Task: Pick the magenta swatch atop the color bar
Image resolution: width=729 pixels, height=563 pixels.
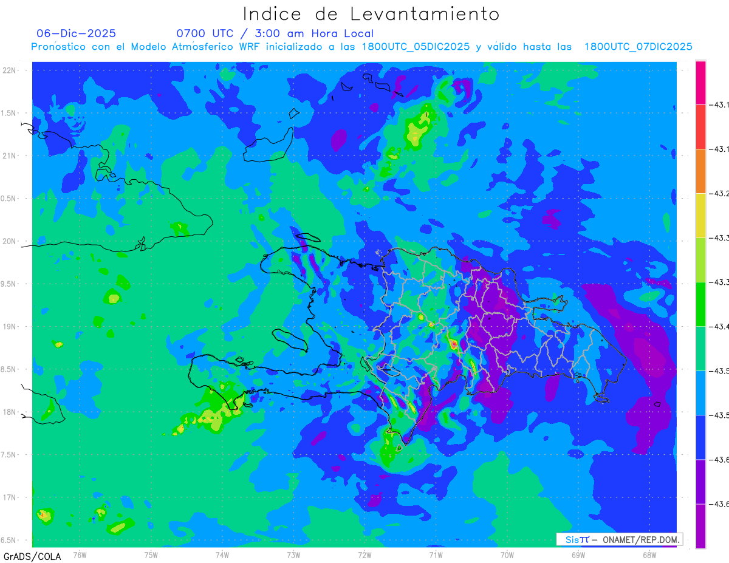Action: [700, 83]
